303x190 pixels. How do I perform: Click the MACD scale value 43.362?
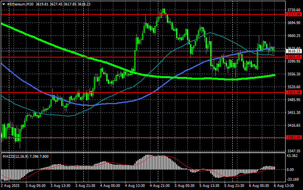[x=292, y=156]
